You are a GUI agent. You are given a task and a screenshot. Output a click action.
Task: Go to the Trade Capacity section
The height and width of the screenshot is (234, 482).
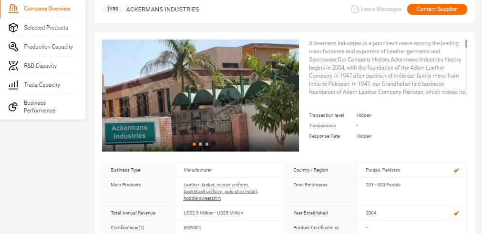click(x=43, y=85)
